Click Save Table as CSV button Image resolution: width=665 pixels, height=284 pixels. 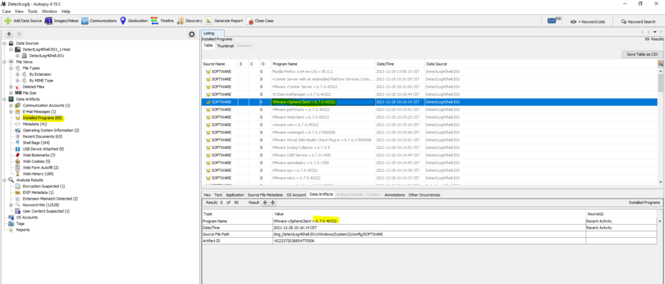click(642, 54)
